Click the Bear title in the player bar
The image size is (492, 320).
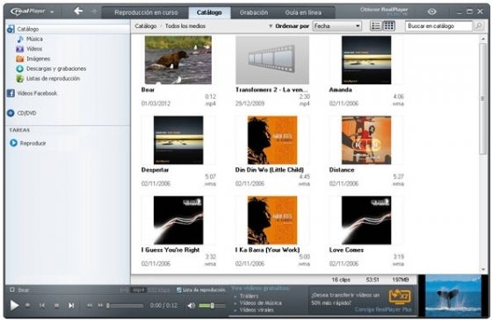point(24,290)
